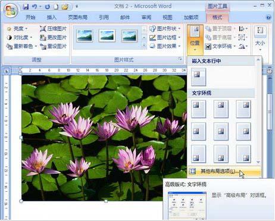
Task: Open Rotate objects icon dropdown
Action: point(243,46)
